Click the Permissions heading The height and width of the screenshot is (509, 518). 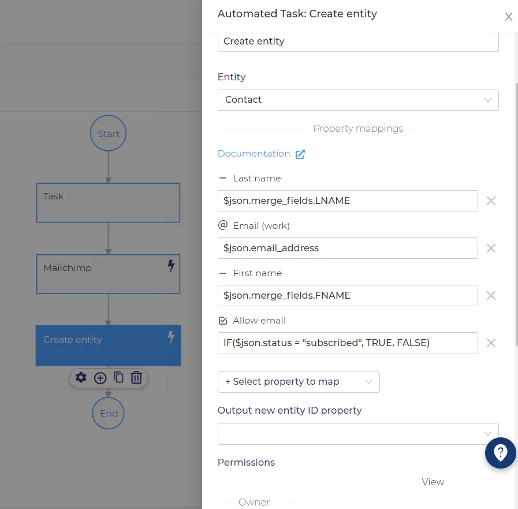point(246,462)
